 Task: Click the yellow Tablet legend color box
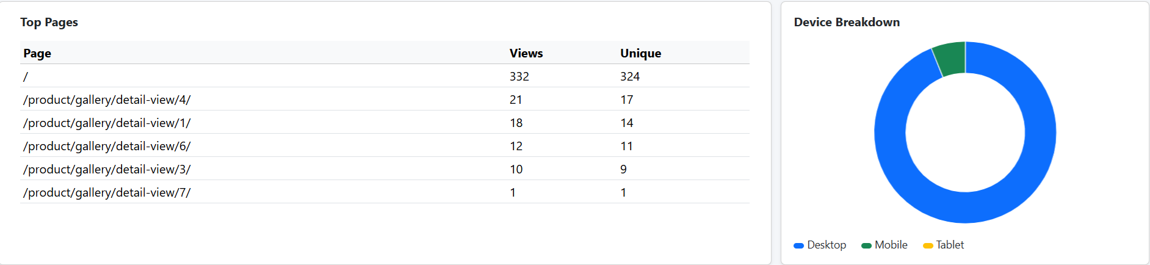tap(928, 245)
